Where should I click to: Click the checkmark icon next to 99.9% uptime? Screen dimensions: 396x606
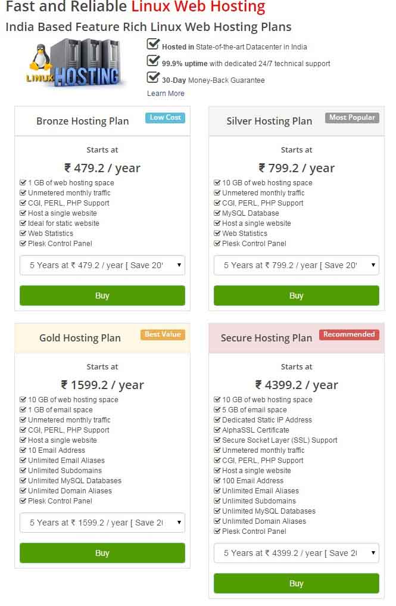click(153, 61)
